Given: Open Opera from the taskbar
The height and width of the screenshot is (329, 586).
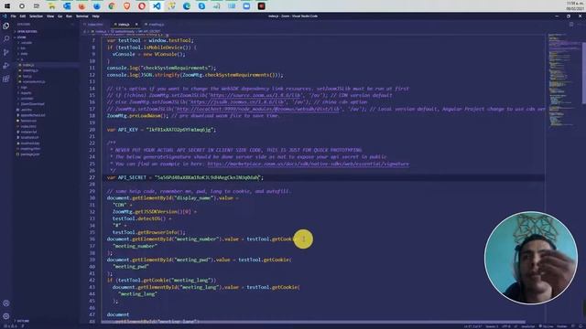Looking at the screenshot, I should [x=142, y=6].
